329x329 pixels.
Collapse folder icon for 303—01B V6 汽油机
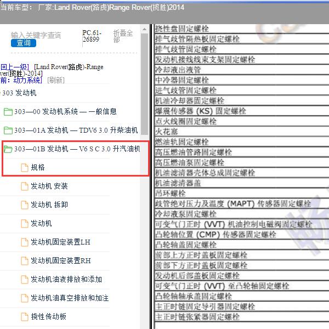coord(8,149)
